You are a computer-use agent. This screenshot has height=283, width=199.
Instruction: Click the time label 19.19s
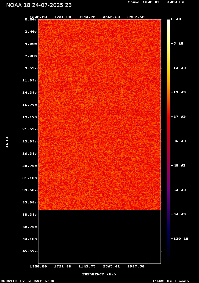pos(30,117)
